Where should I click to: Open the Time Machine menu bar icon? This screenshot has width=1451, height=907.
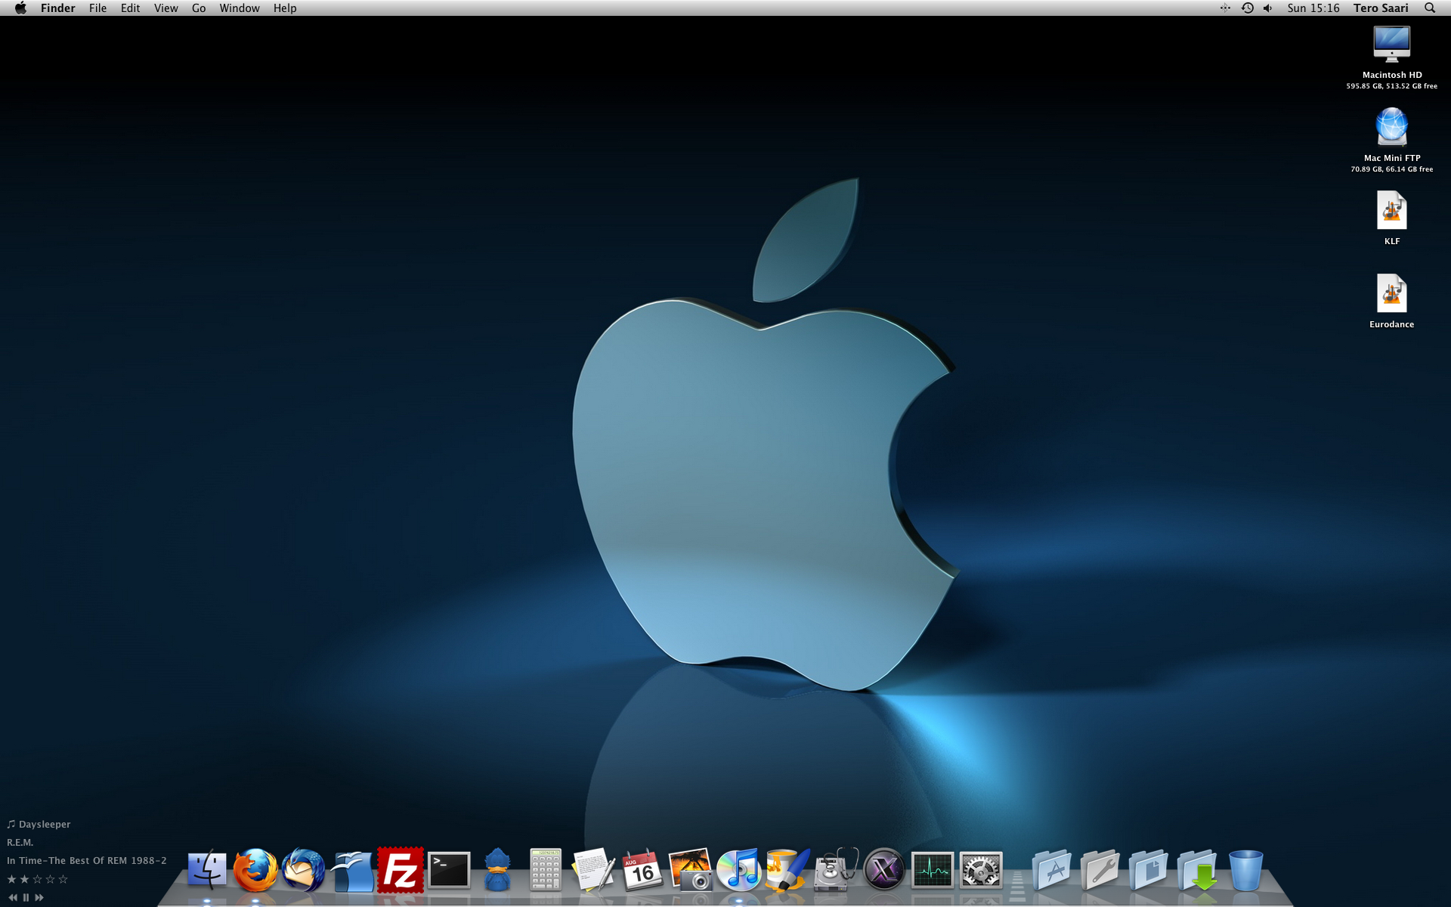[1247, 8]
